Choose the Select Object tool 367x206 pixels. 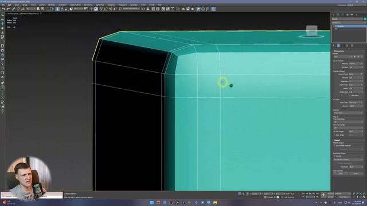38,9
